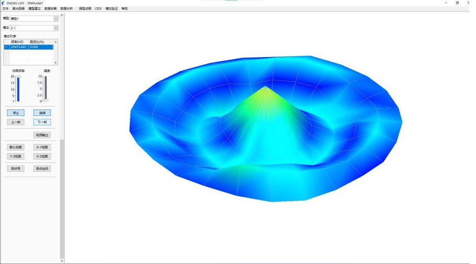Expand the 模型 dropdown showing 模型1

56,19
